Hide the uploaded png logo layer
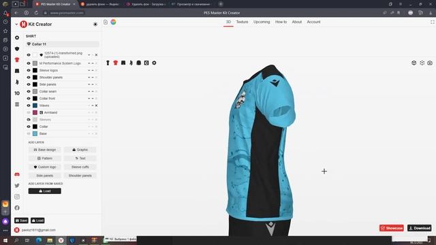Viewport: 436px width, 245px height. tap(29, 55)
